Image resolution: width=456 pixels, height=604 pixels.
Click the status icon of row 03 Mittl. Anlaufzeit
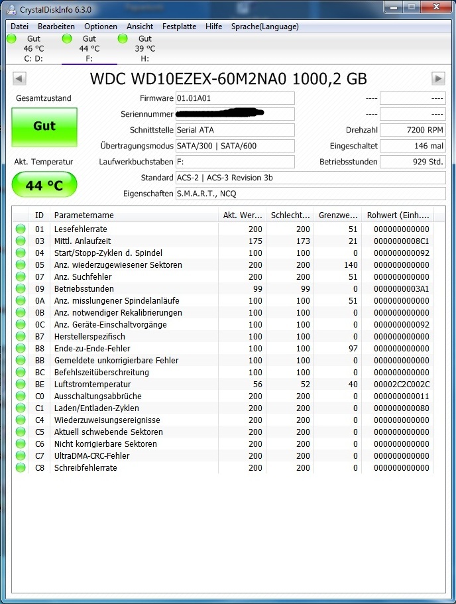point(21,241)
